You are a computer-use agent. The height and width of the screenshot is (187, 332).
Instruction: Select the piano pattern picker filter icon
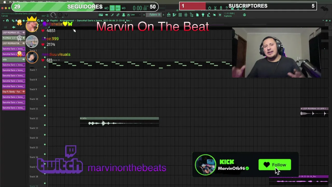pyautogui.click(x=5, y=27)
